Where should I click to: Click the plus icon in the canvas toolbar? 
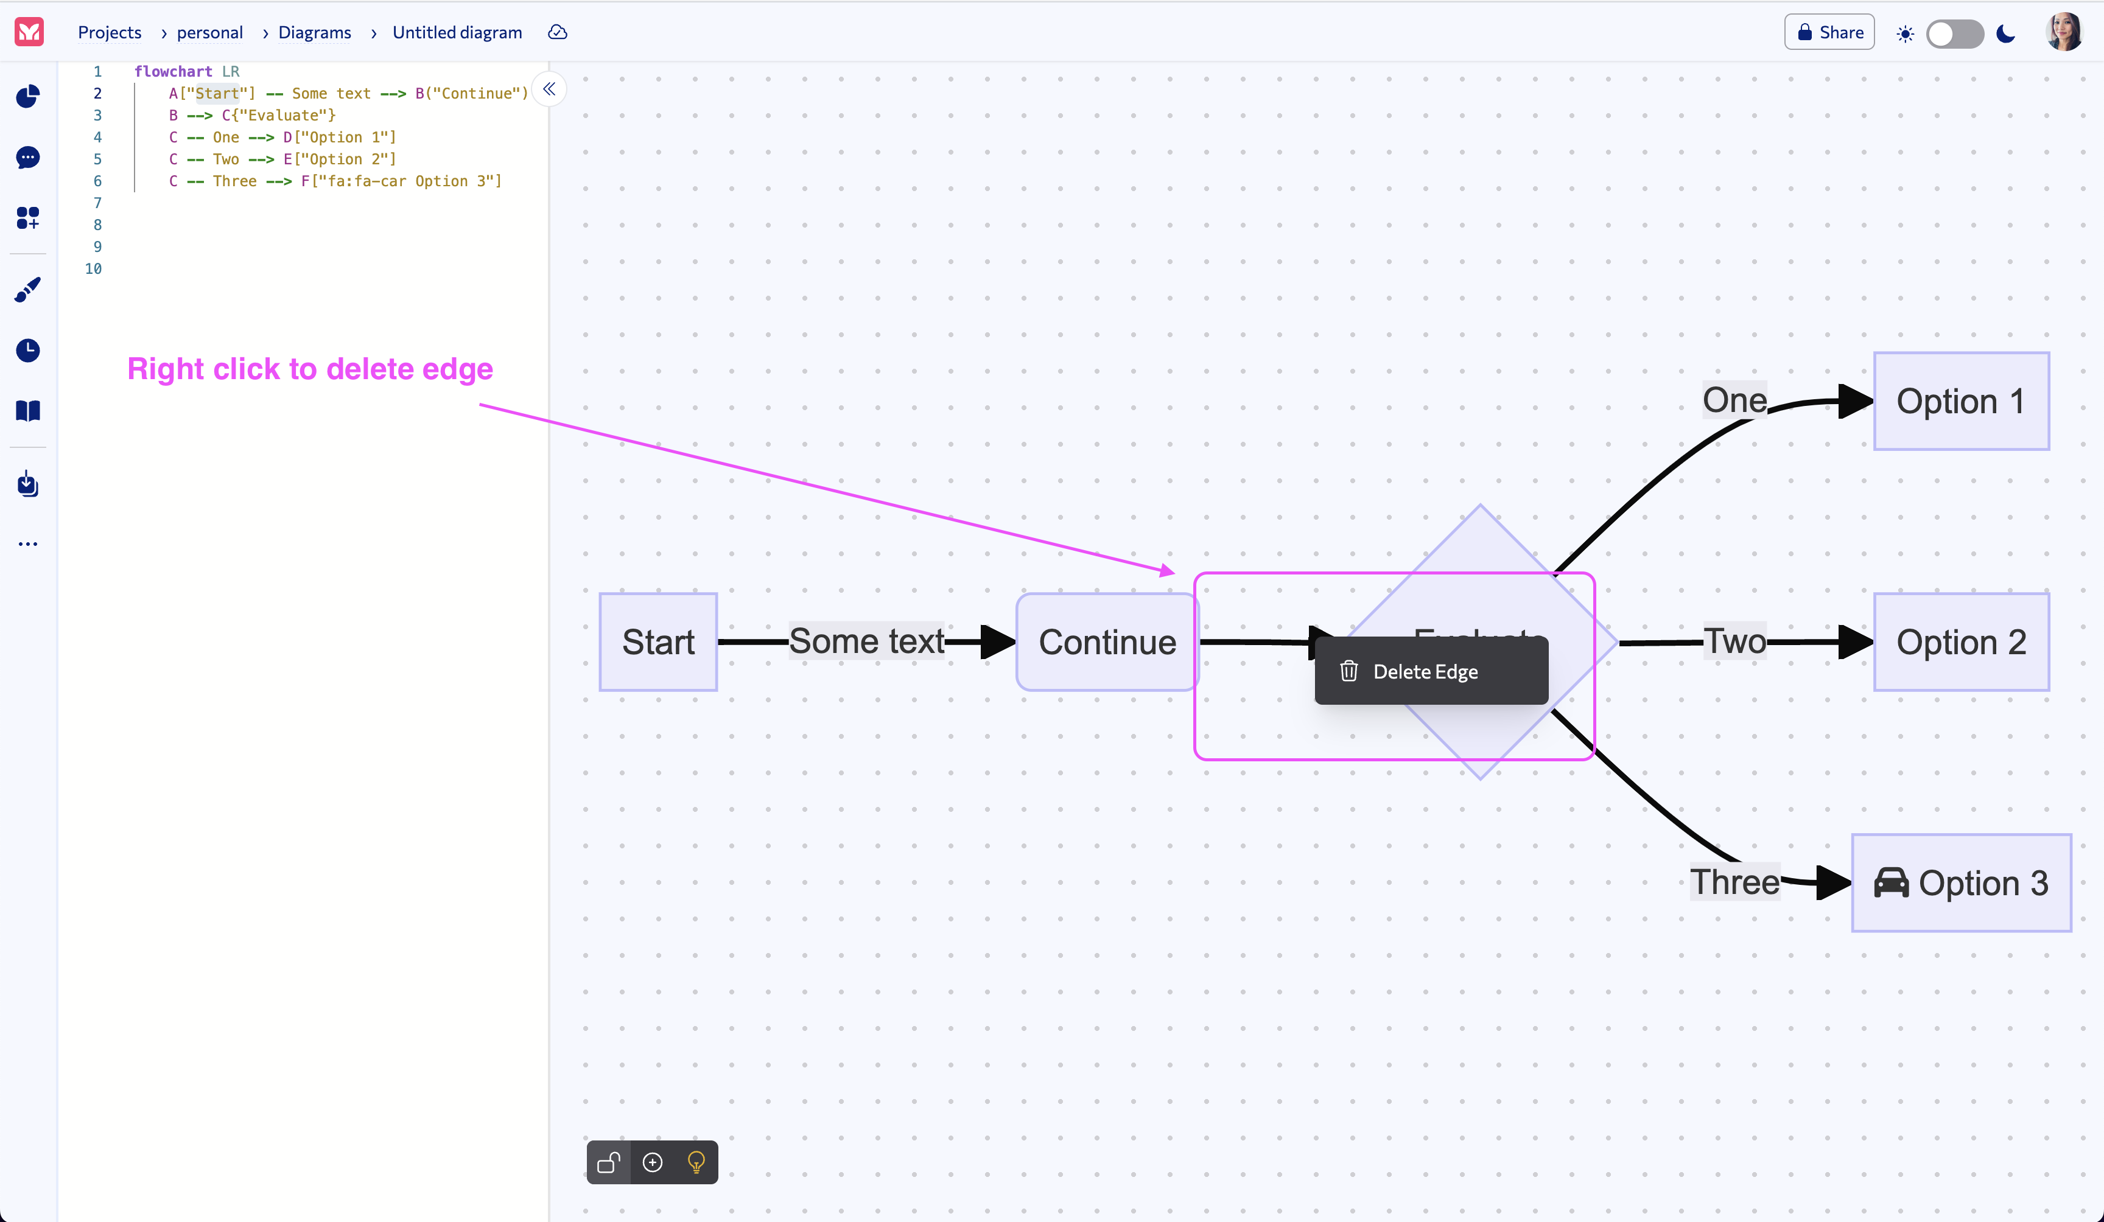tap(652, 1162)
